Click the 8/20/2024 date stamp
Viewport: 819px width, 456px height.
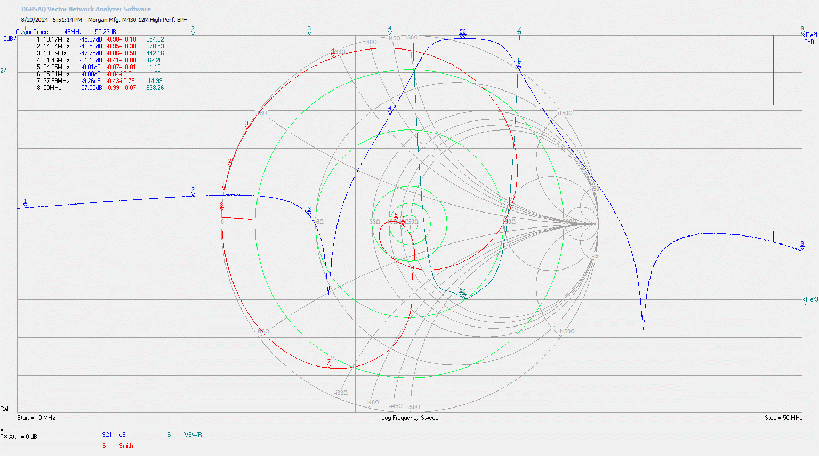tap(35, 20)
